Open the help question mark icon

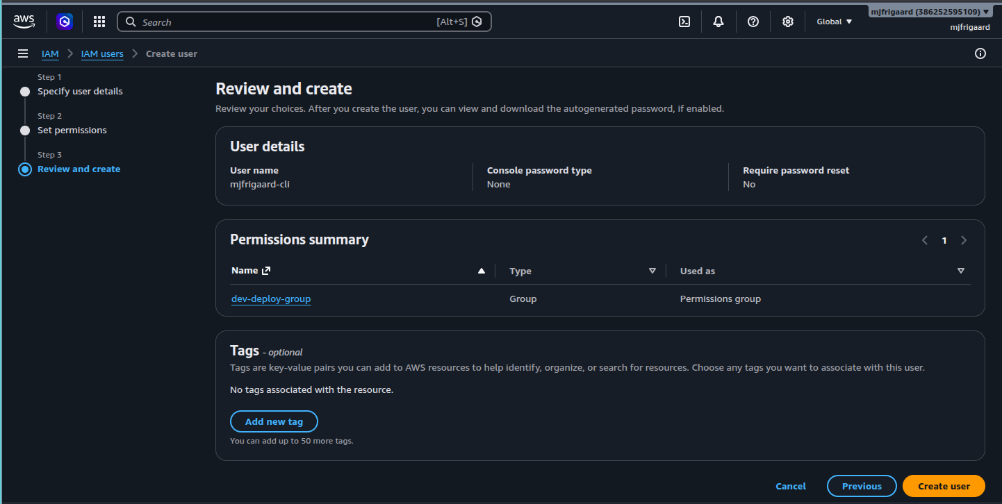pyautogui.click(x=753, y=22)
